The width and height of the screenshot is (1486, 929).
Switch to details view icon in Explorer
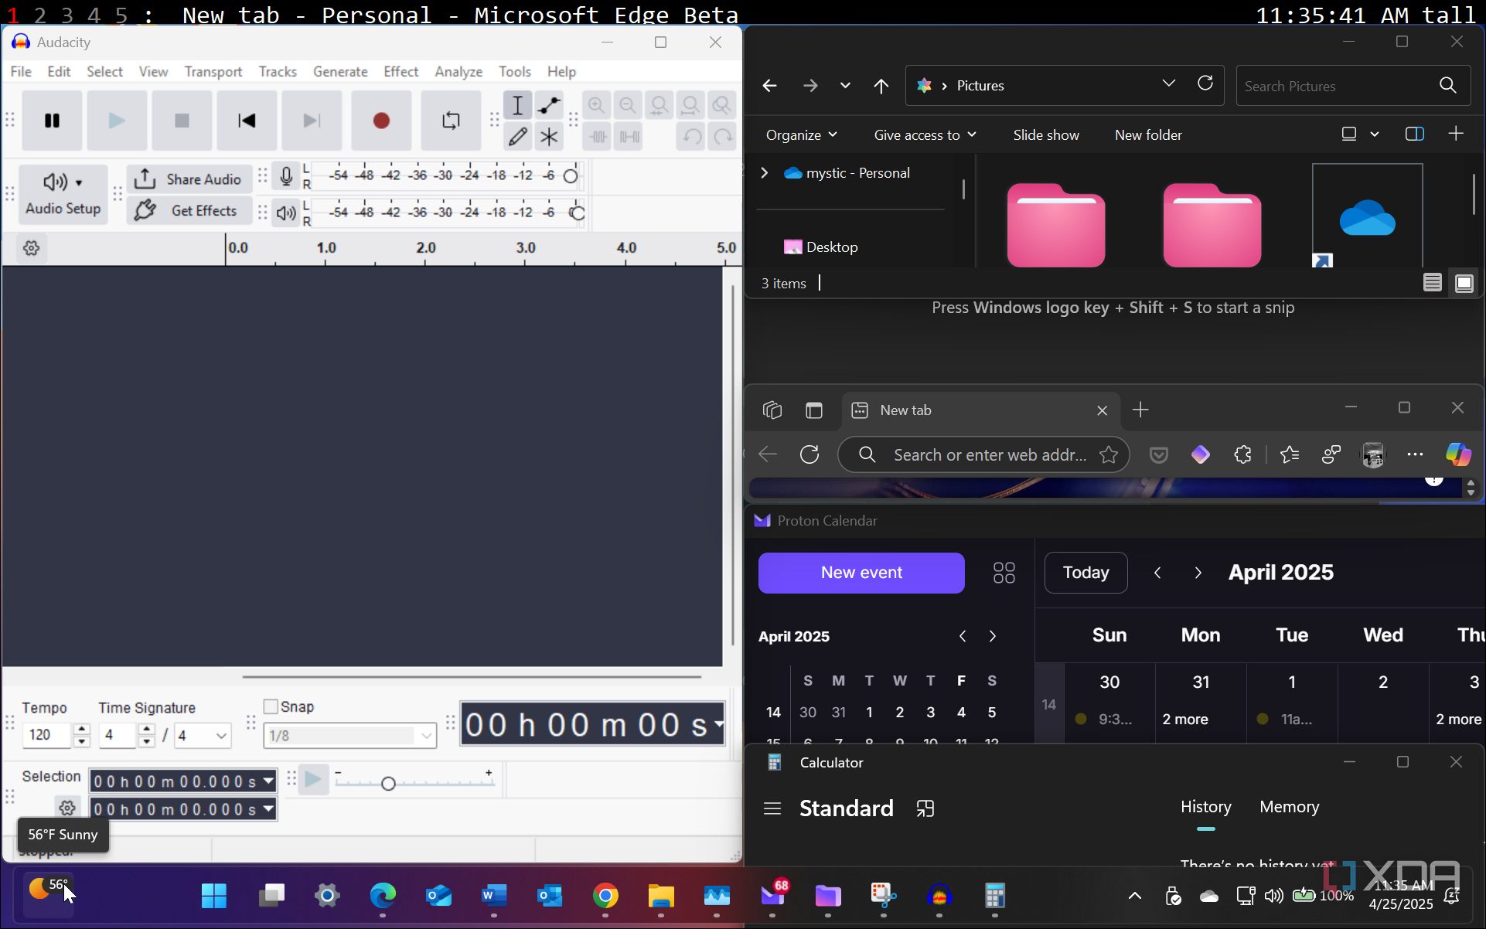(x=1433, y=283)
